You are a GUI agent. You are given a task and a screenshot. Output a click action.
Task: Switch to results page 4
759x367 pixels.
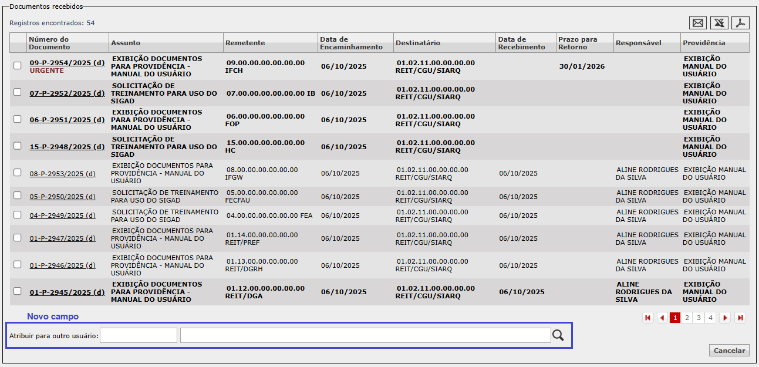point(710,318)
